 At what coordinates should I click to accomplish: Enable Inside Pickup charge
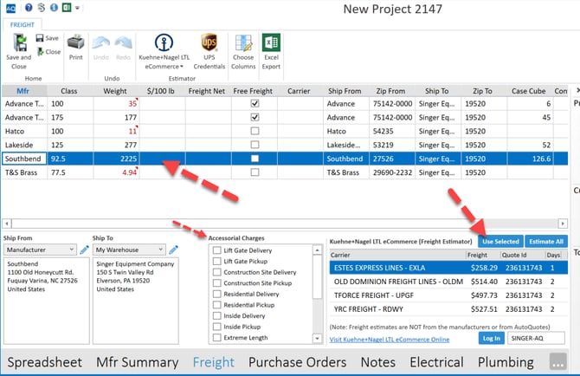[x=217, y=327]
